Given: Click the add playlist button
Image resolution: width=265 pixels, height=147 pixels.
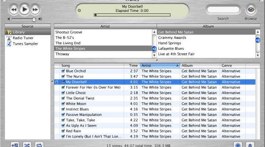Looking at the screenshot, I should [x=15, y=145].
